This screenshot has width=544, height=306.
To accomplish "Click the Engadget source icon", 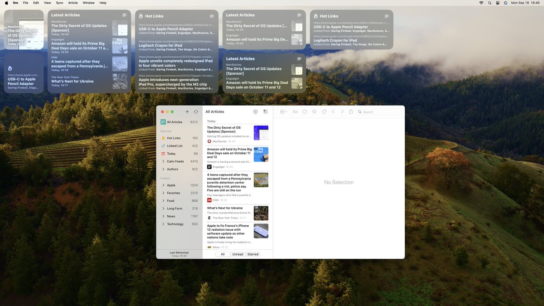I will 209,167.
